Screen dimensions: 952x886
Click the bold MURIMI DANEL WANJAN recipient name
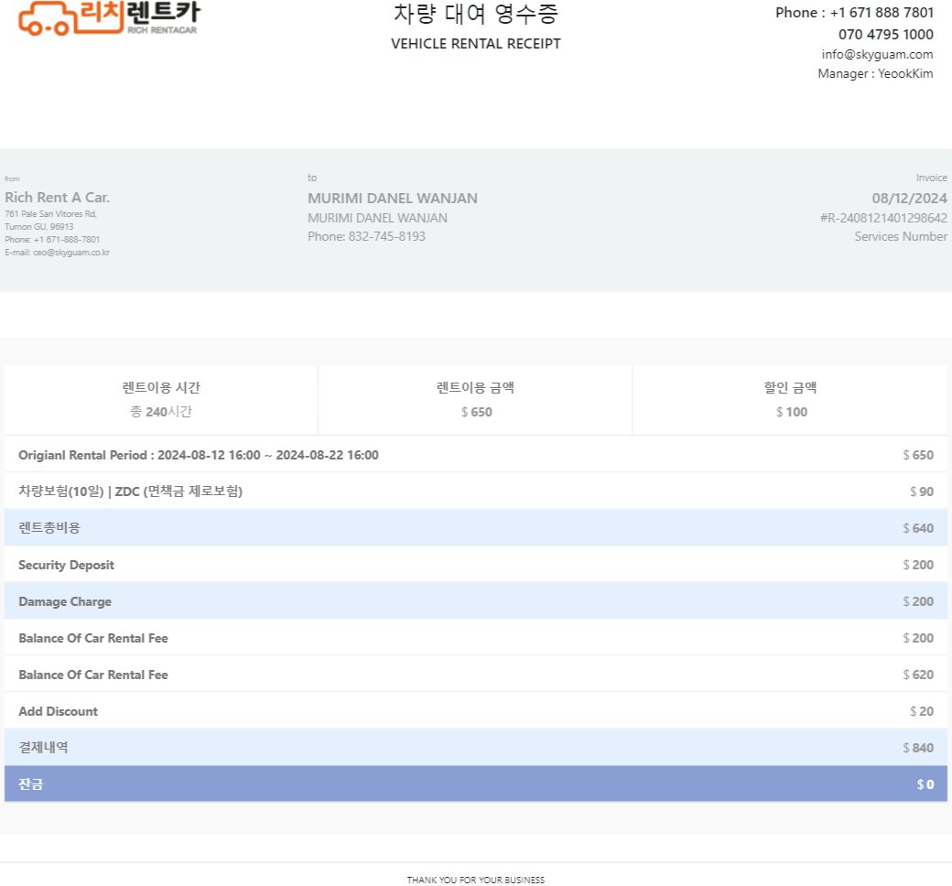[x=392, y=199]
